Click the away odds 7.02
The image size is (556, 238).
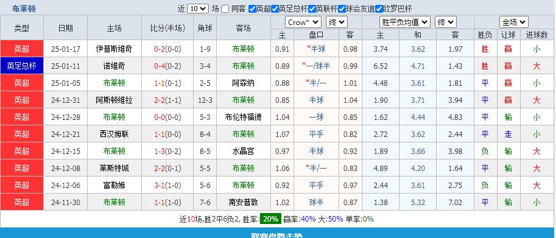(x=456, y=202)
